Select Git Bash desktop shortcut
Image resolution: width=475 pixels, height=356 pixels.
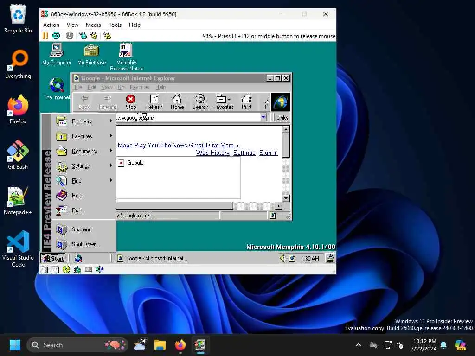pos(18,155)
